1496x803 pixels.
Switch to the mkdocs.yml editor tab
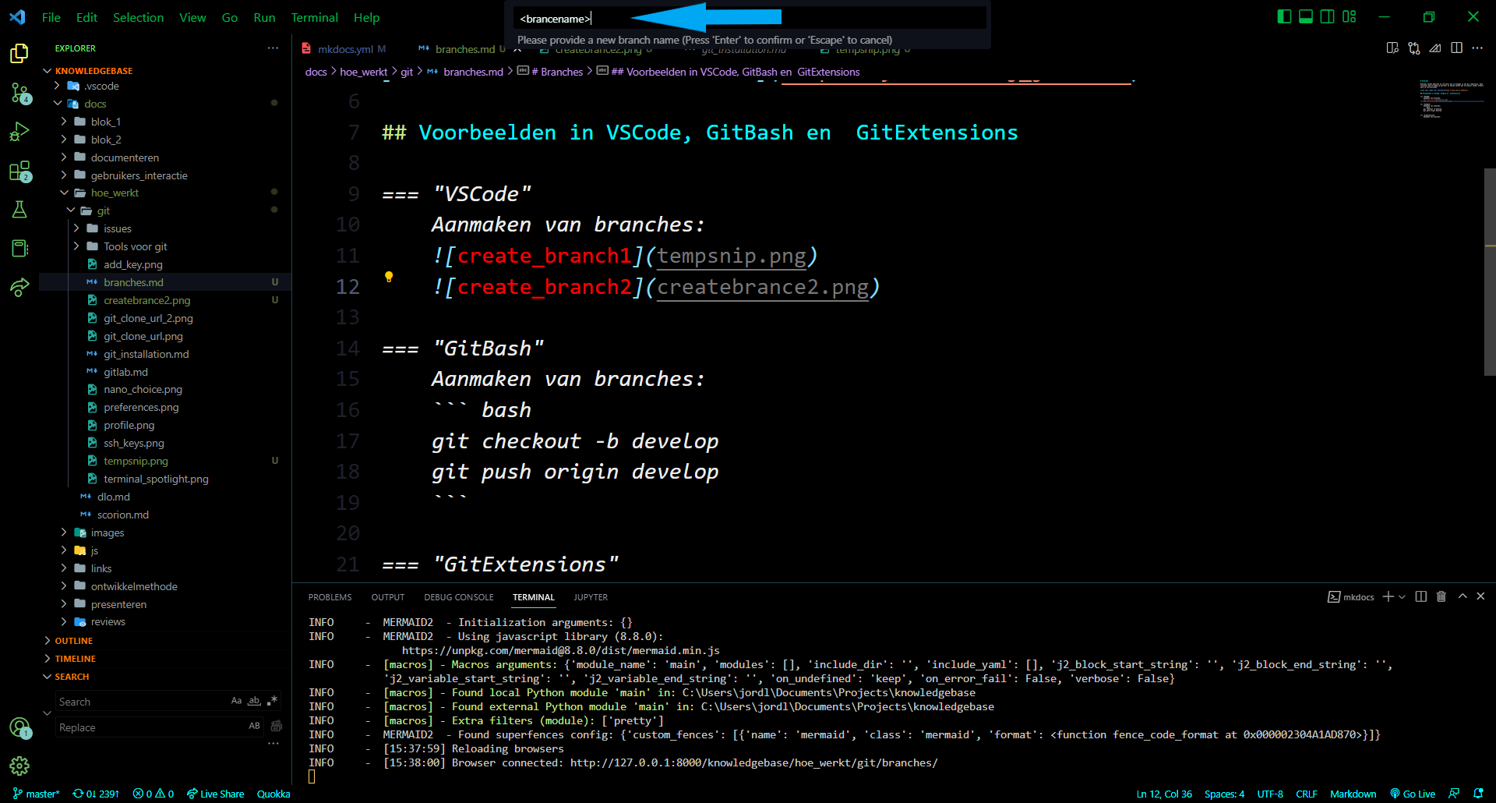click(345, 49)
